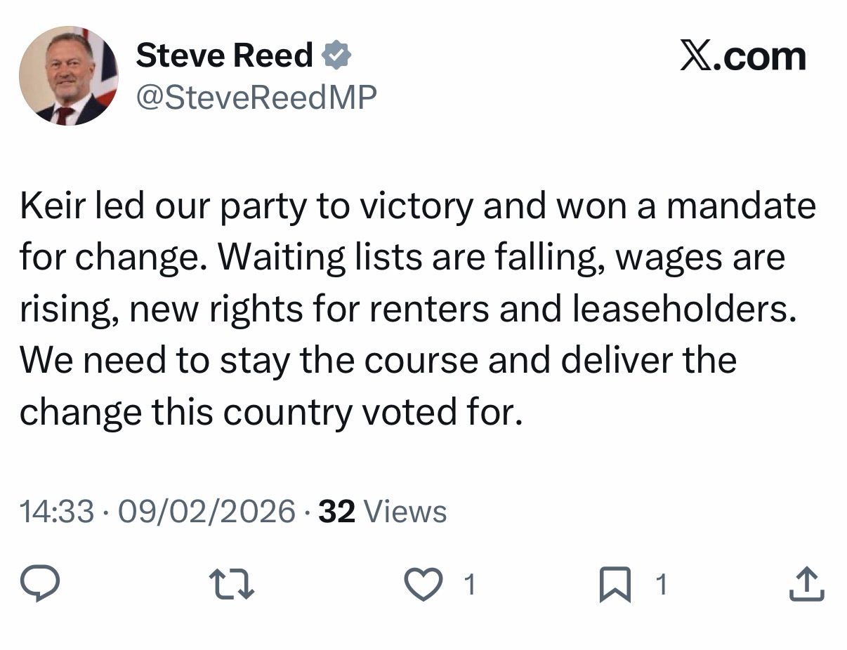
Task: Click the final line "change this country voted for."
Action: click(x=271, y=412)
